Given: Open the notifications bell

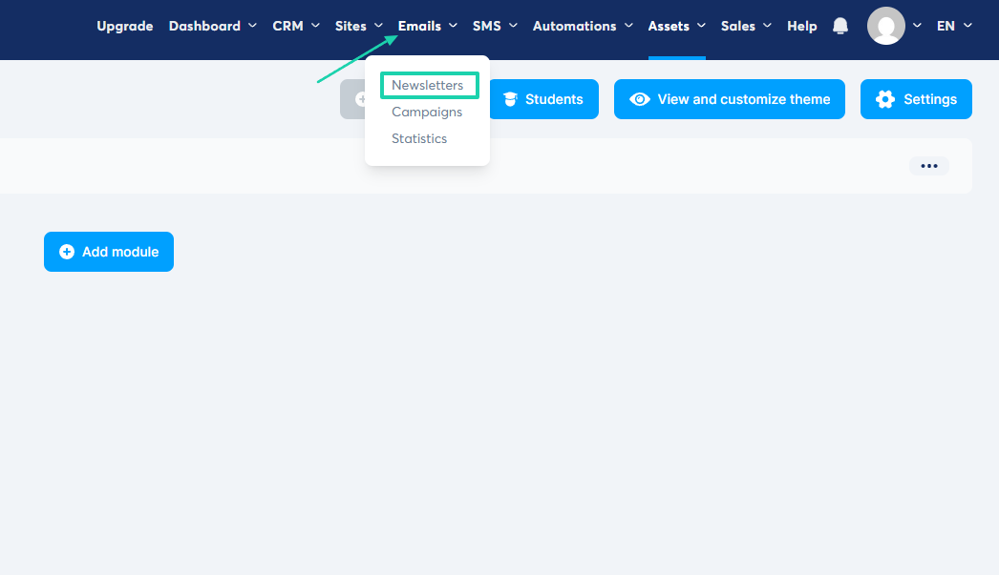Looking at the screenshot, I should tap(840, 26).
